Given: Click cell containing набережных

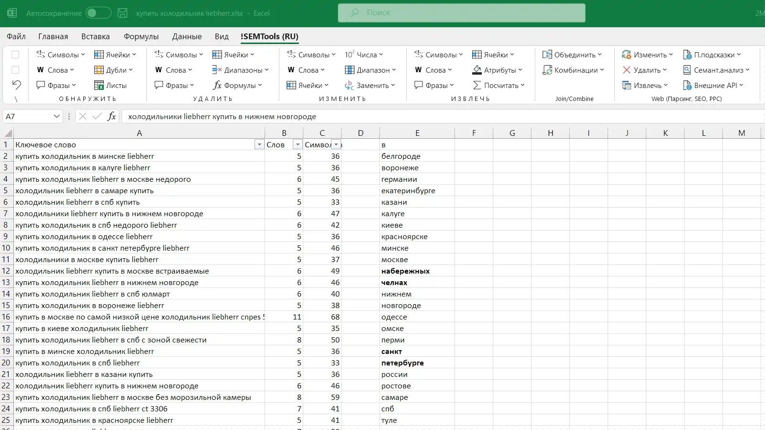Looking at the screenshot, I should tap(417, 271).
